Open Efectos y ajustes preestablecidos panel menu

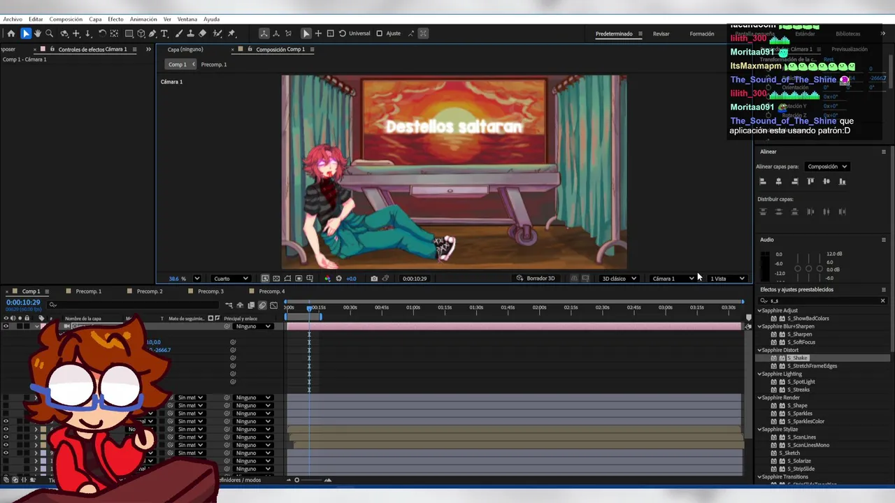click(x=883, y=289)
